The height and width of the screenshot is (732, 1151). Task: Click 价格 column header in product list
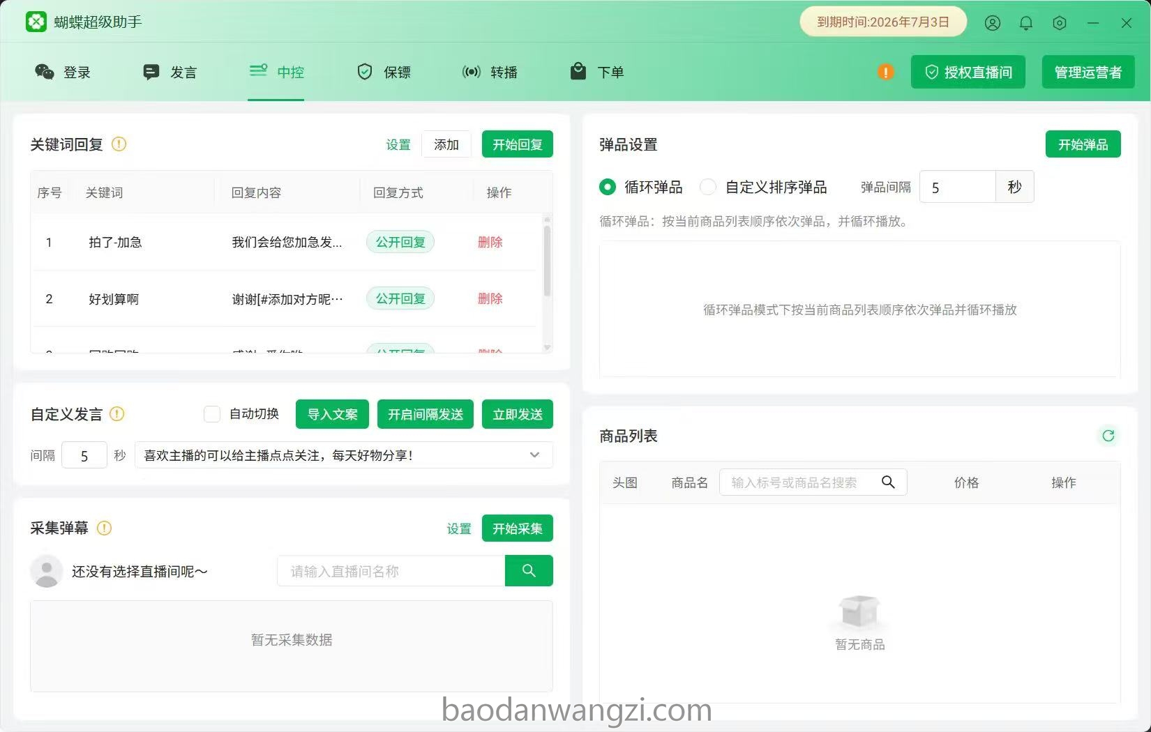pos(966,482)
